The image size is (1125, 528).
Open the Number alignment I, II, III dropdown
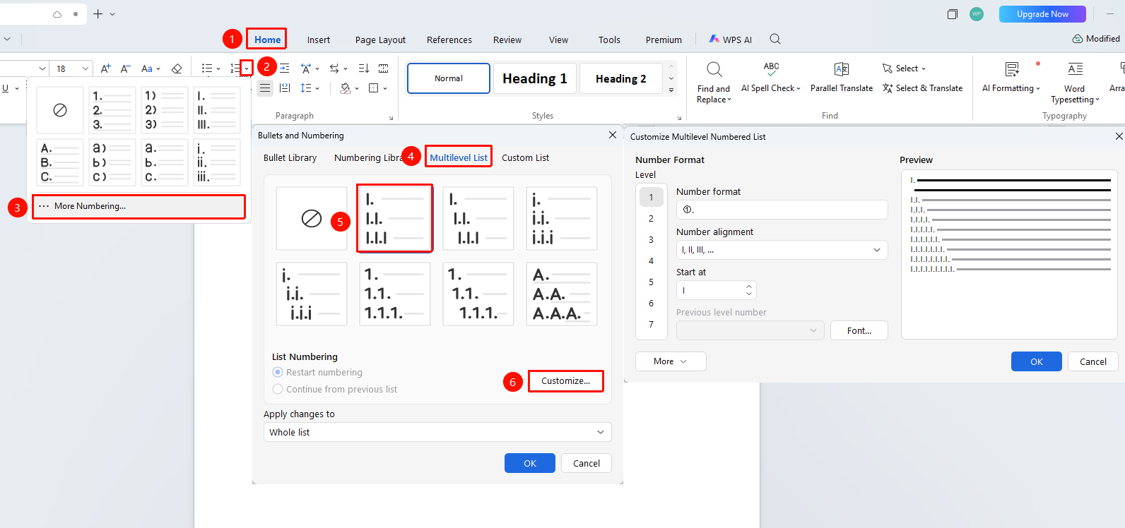[x=782, y=250]
